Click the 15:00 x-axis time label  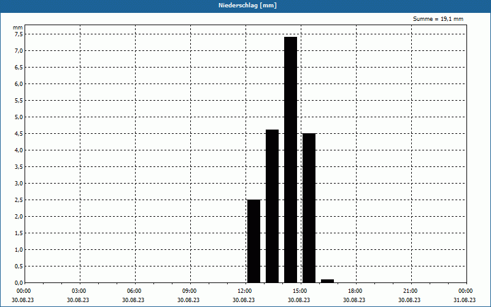(301, 291)
